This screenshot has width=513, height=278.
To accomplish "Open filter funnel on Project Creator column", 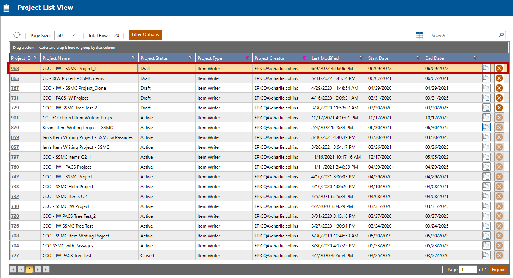I will click(x=304, y=58).
